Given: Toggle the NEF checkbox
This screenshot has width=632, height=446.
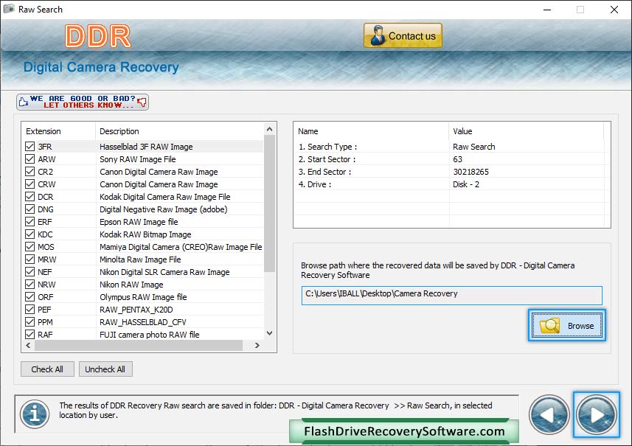Looking at the screenshot, I should click(x=29, y=271).
